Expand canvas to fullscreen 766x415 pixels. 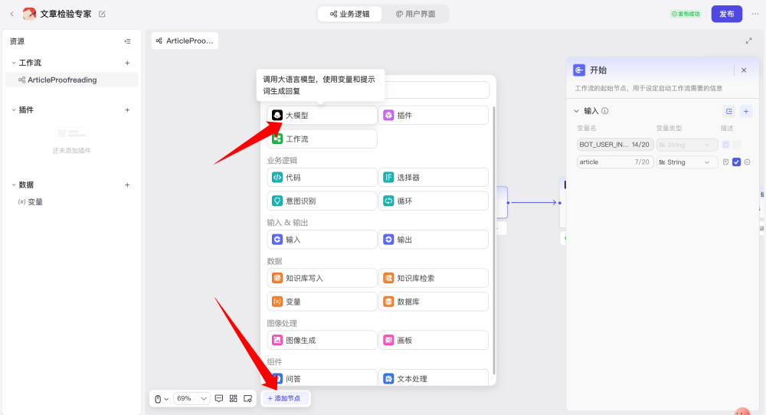click(748, 41)
